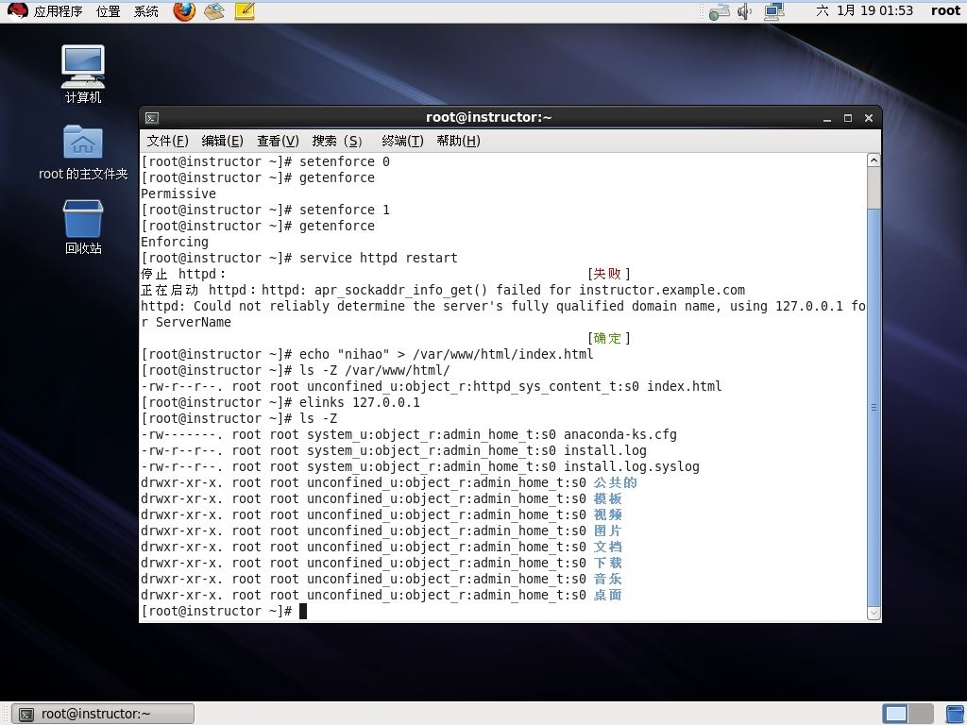
Task: Click the green 确定 status text
Action: coord(607,338)
